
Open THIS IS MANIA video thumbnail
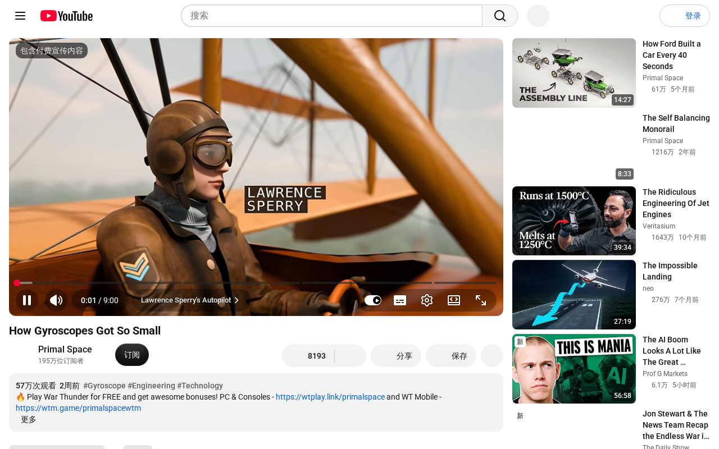pos(574,369)
